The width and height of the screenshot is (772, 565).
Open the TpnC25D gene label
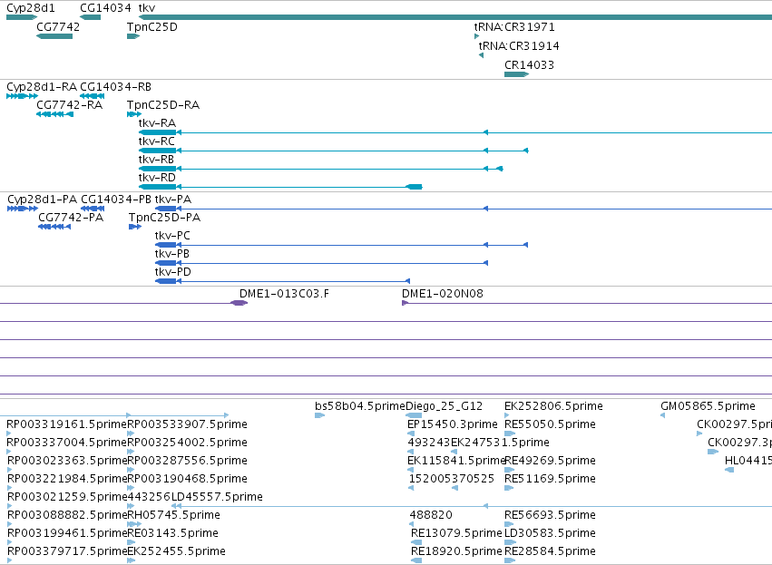152,26
